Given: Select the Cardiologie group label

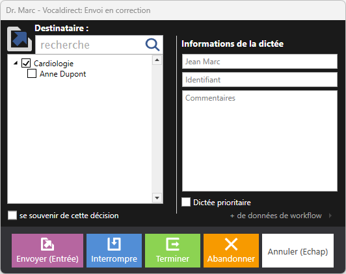Looking at the screenshot, I should coord(53,64).
